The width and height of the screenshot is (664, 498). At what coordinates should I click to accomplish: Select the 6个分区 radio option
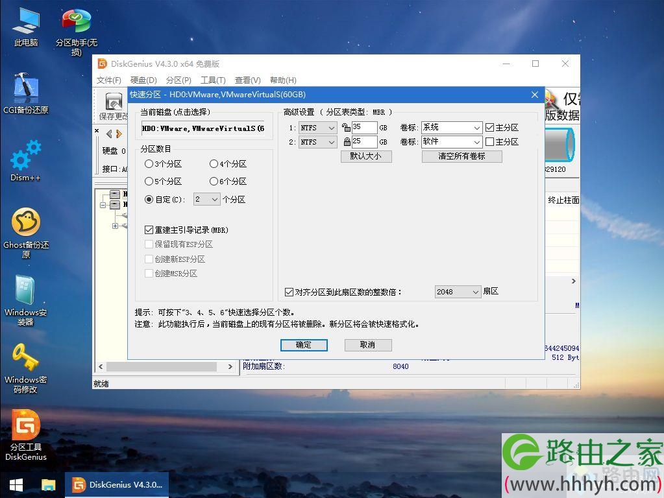[228, 182]
